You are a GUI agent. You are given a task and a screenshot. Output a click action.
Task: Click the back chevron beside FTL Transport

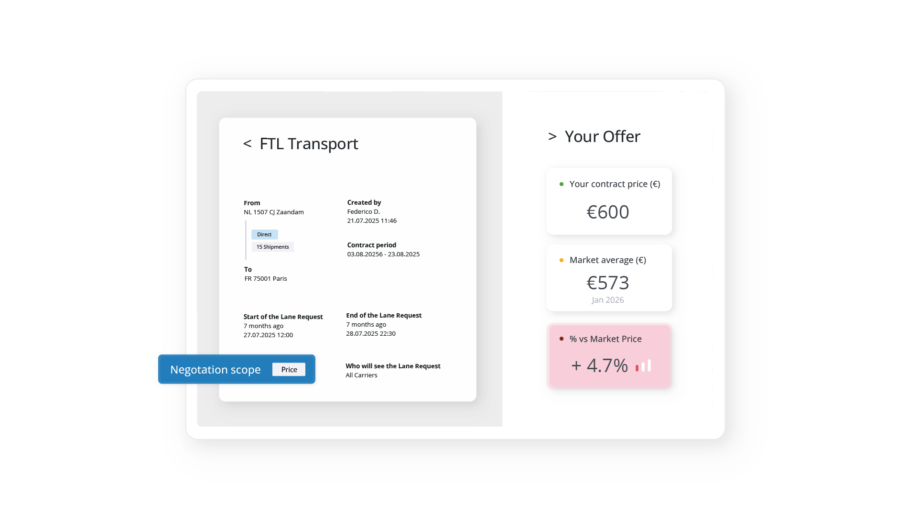pyautogui.click(x=248, y=143)
